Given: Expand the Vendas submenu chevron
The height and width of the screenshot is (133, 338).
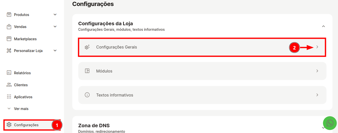Looking at the screenshot, I should click(55, 26).
